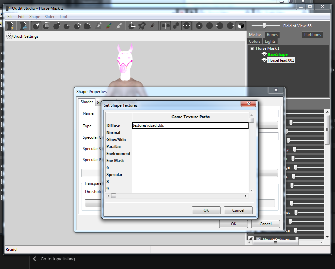Click the plain solid circle brush preset icon
This screenshot has height=269, width=335.
pos(210,26)
